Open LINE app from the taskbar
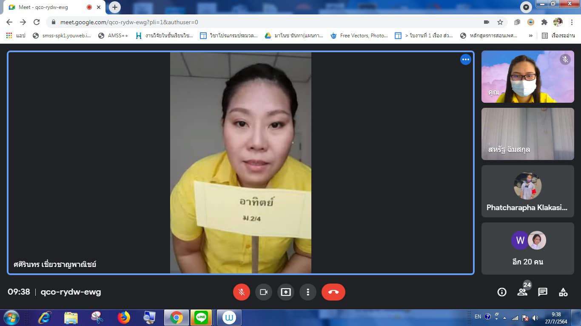The height and width of the screenshot is (326, 581). 201,317
